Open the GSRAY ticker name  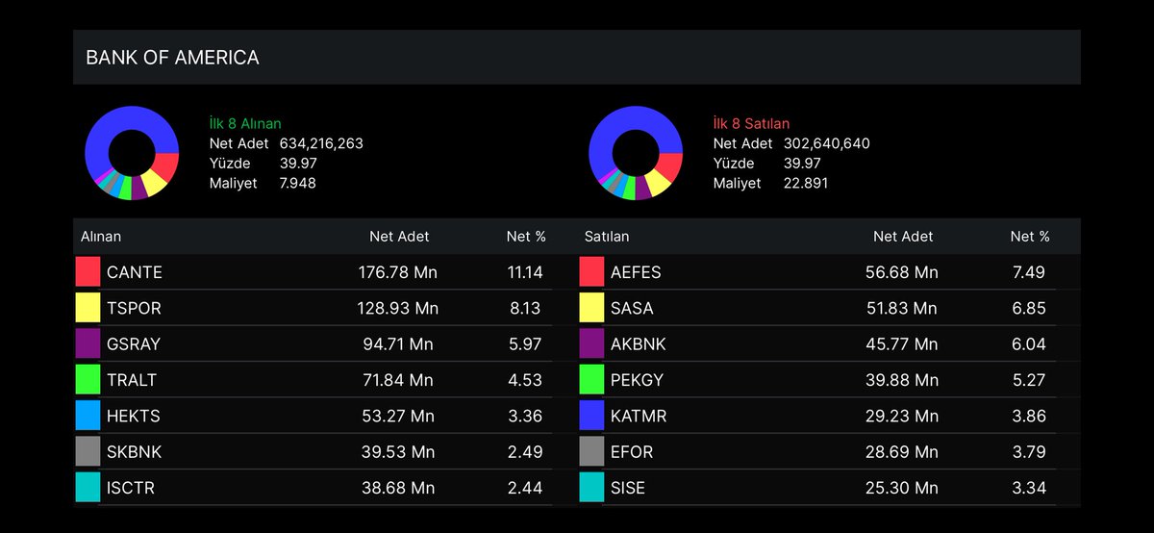click(x=135, y=343)
